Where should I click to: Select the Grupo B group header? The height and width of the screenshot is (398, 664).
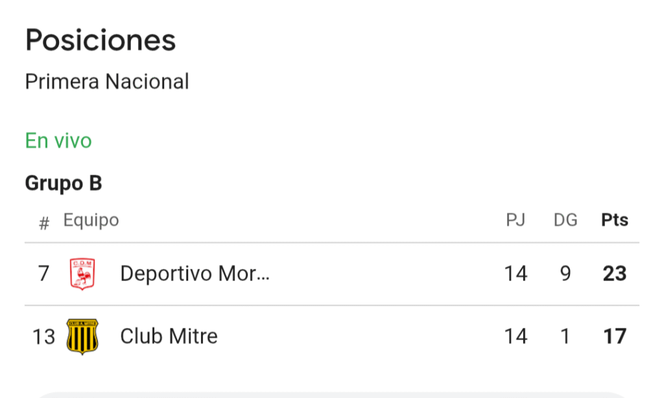pos(64,183)
